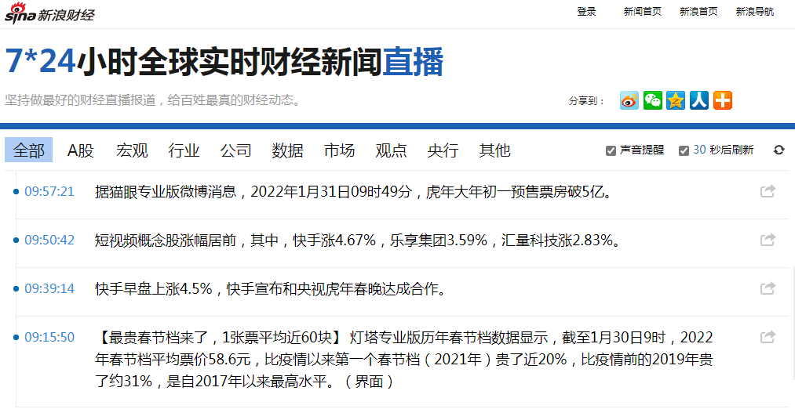Click the 登录 login link
This screenshot has height=409, width=795.
(586, 12)
